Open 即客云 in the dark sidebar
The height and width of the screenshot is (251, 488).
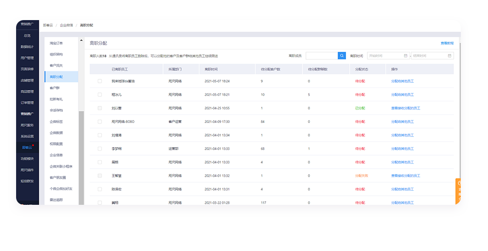pos(27,148)
